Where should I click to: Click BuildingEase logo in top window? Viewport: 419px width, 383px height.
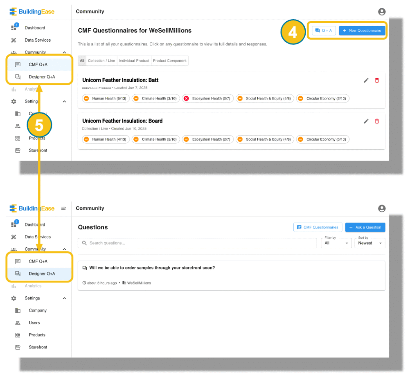(x=32, y=11)
